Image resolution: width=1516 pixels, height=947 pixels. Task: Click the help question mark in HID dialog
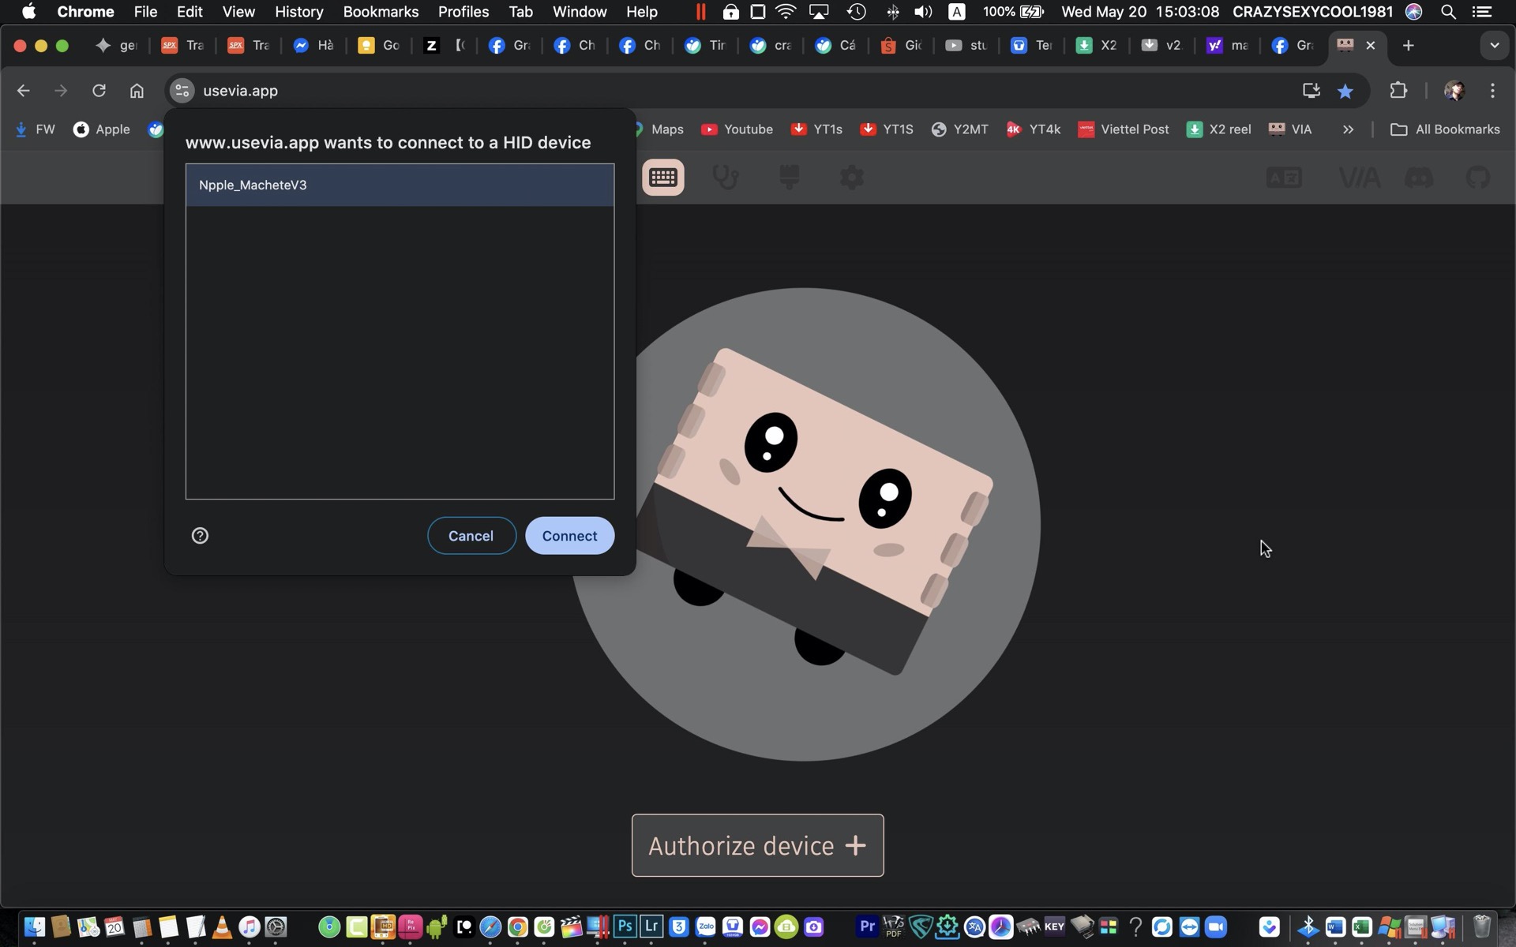click(x=200, y=536)
